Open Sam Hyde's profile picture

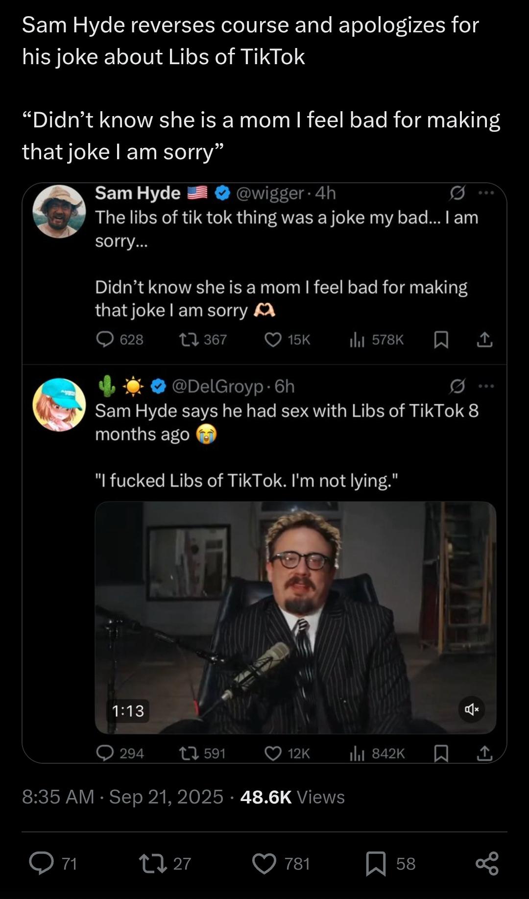tap(59, 211)
